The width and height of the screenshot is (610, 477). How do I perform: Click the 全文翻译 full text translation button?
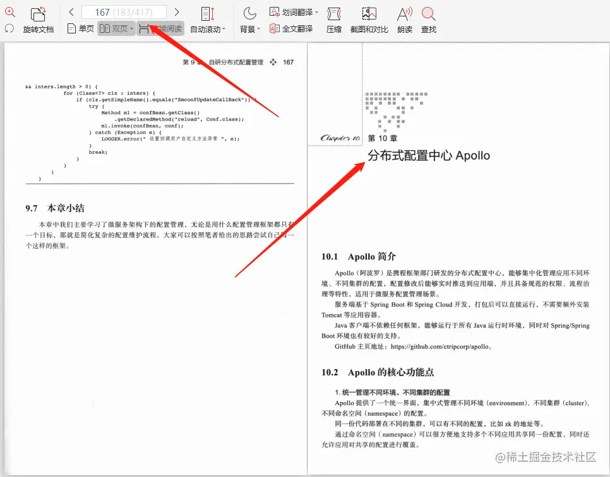(291, 28)
